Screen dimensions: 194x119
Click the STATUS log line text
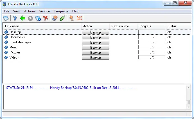click(x=71, y=88)
